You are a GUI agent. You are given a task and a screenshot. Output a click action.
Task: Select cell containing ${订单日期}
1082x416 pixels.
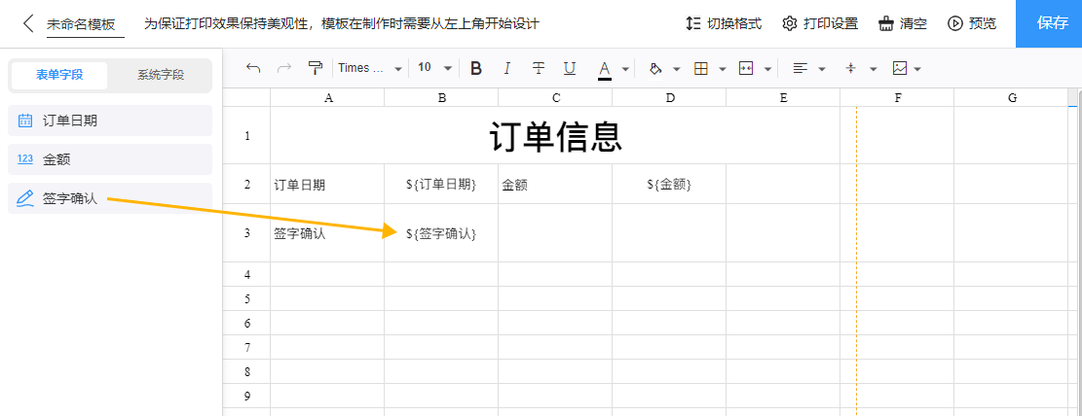click(x=441, y=184)
